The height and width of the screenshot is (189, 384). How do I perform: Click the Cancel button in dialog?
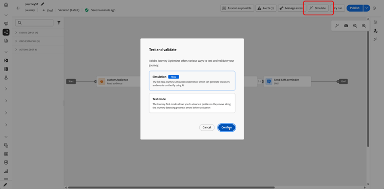(x=207, y=128)
